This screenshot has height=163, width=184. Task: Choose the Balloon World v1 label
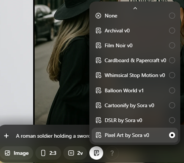(x=124, y=90)
